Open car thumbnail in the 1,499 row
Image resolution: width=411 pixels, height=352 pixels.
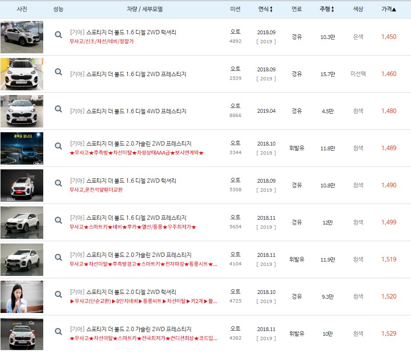coord(22,223)
